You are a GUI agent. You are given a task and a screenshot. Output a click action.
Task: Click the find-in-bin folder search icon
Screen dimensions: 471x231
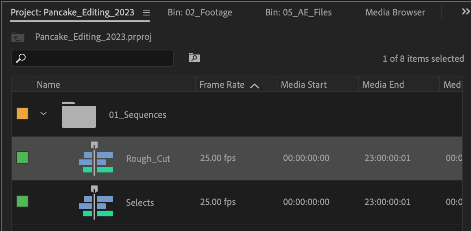[194, 58]
